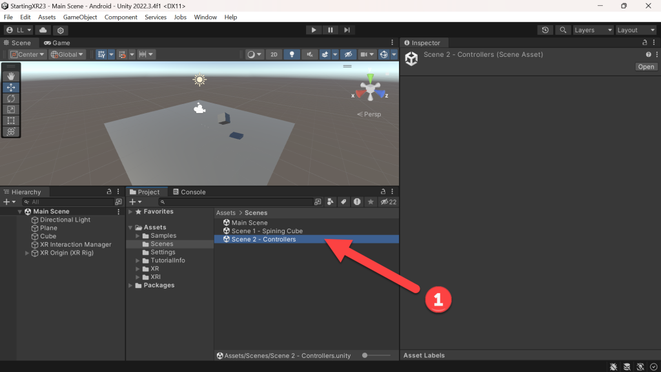This screenshot has height=372, width=661.
Task: Focus the Project search field
Action: [236, 202]
